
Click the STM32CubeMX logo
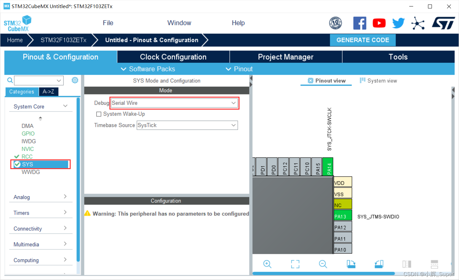pos(18,23)
